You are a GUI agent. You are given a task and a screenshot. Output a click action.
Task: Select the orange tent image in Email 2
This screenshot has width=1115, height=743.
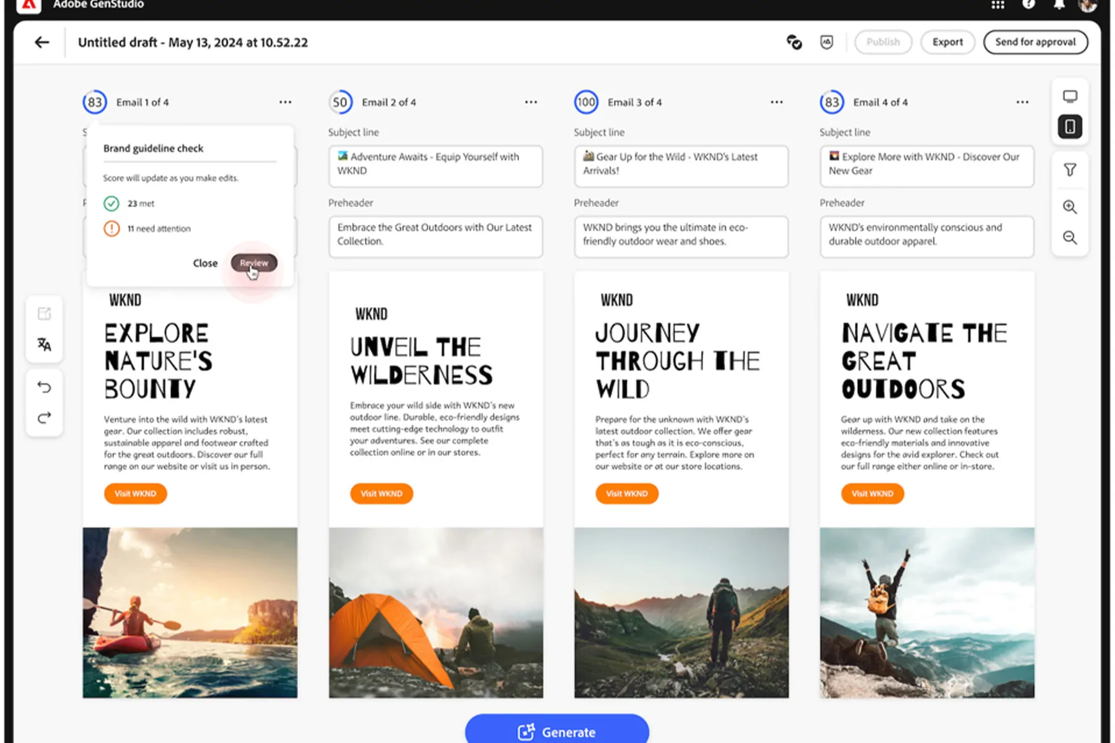pyautogui.click(x=435, y=613)
